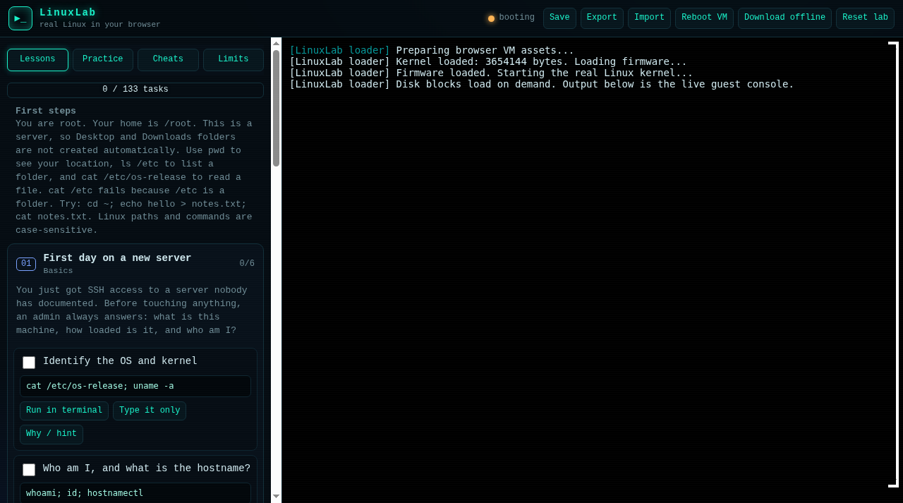
Task: Click the 'Kernel loaded: 3654144 bytes' console line
Action: pos(488,62)
